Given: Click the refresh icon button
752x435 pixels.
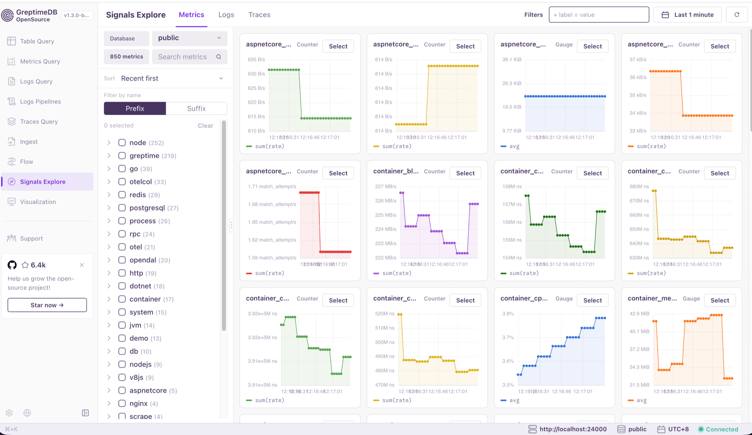Looking at the screenshot, I should (x=737, y=15).
